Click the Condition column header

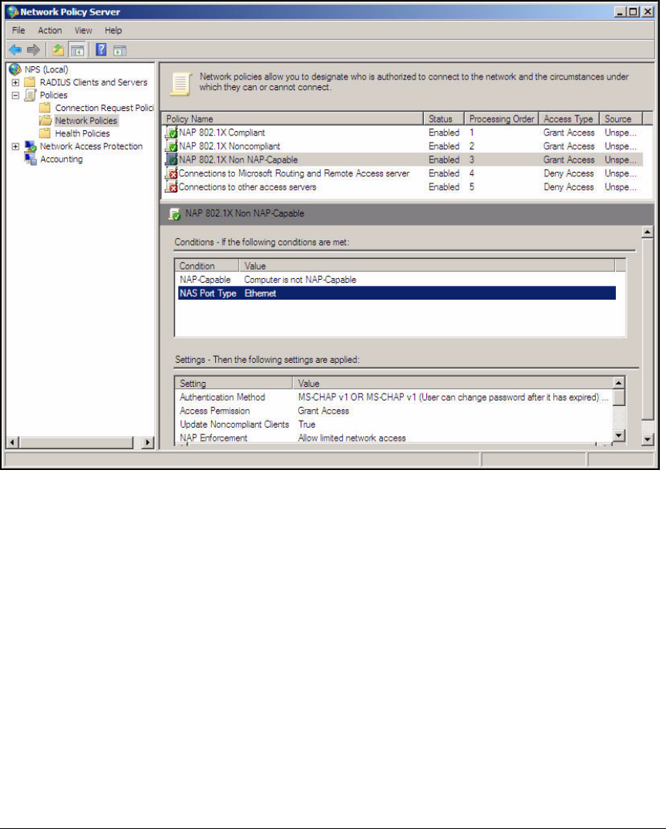(207, 265)
